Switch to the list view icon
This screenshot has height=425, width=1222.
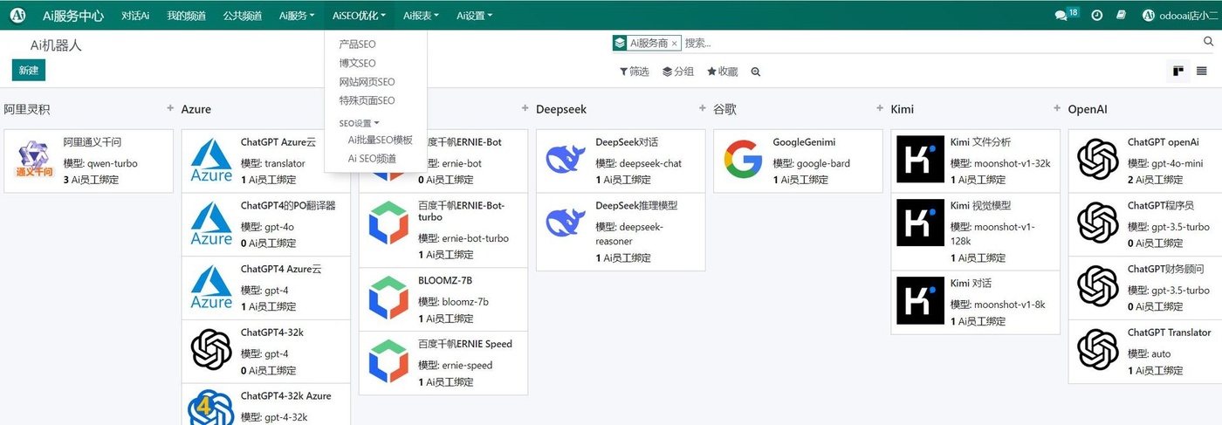pos(1202,72)
